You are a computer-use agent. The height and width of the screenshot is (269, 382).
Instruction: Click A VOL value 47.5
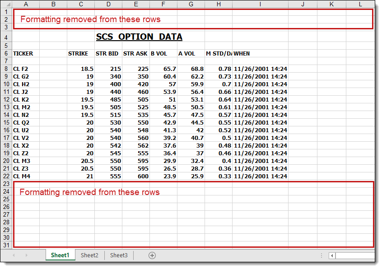(191, 115)
